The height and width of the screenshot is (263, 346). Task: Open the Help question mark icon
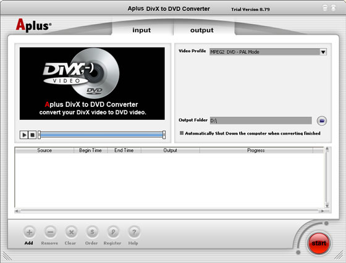point(133,232)
